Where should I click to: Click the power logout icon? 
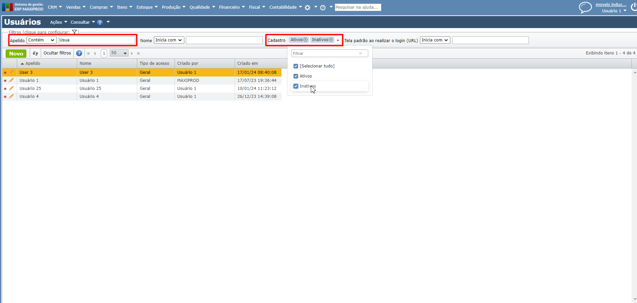coord(633,7)
